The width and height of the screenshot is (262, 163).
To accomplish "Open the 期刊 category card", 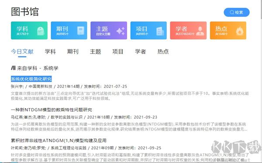I will point(69,30).
